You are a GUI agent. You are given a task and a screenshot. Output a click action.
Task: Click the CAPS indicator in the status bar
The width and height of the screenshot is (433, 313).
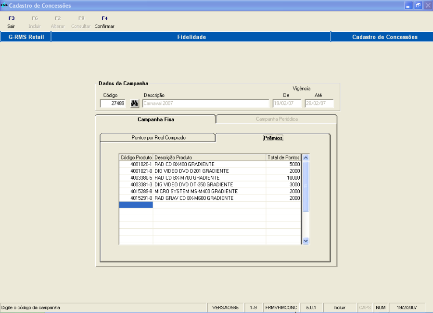coord(365,308)
